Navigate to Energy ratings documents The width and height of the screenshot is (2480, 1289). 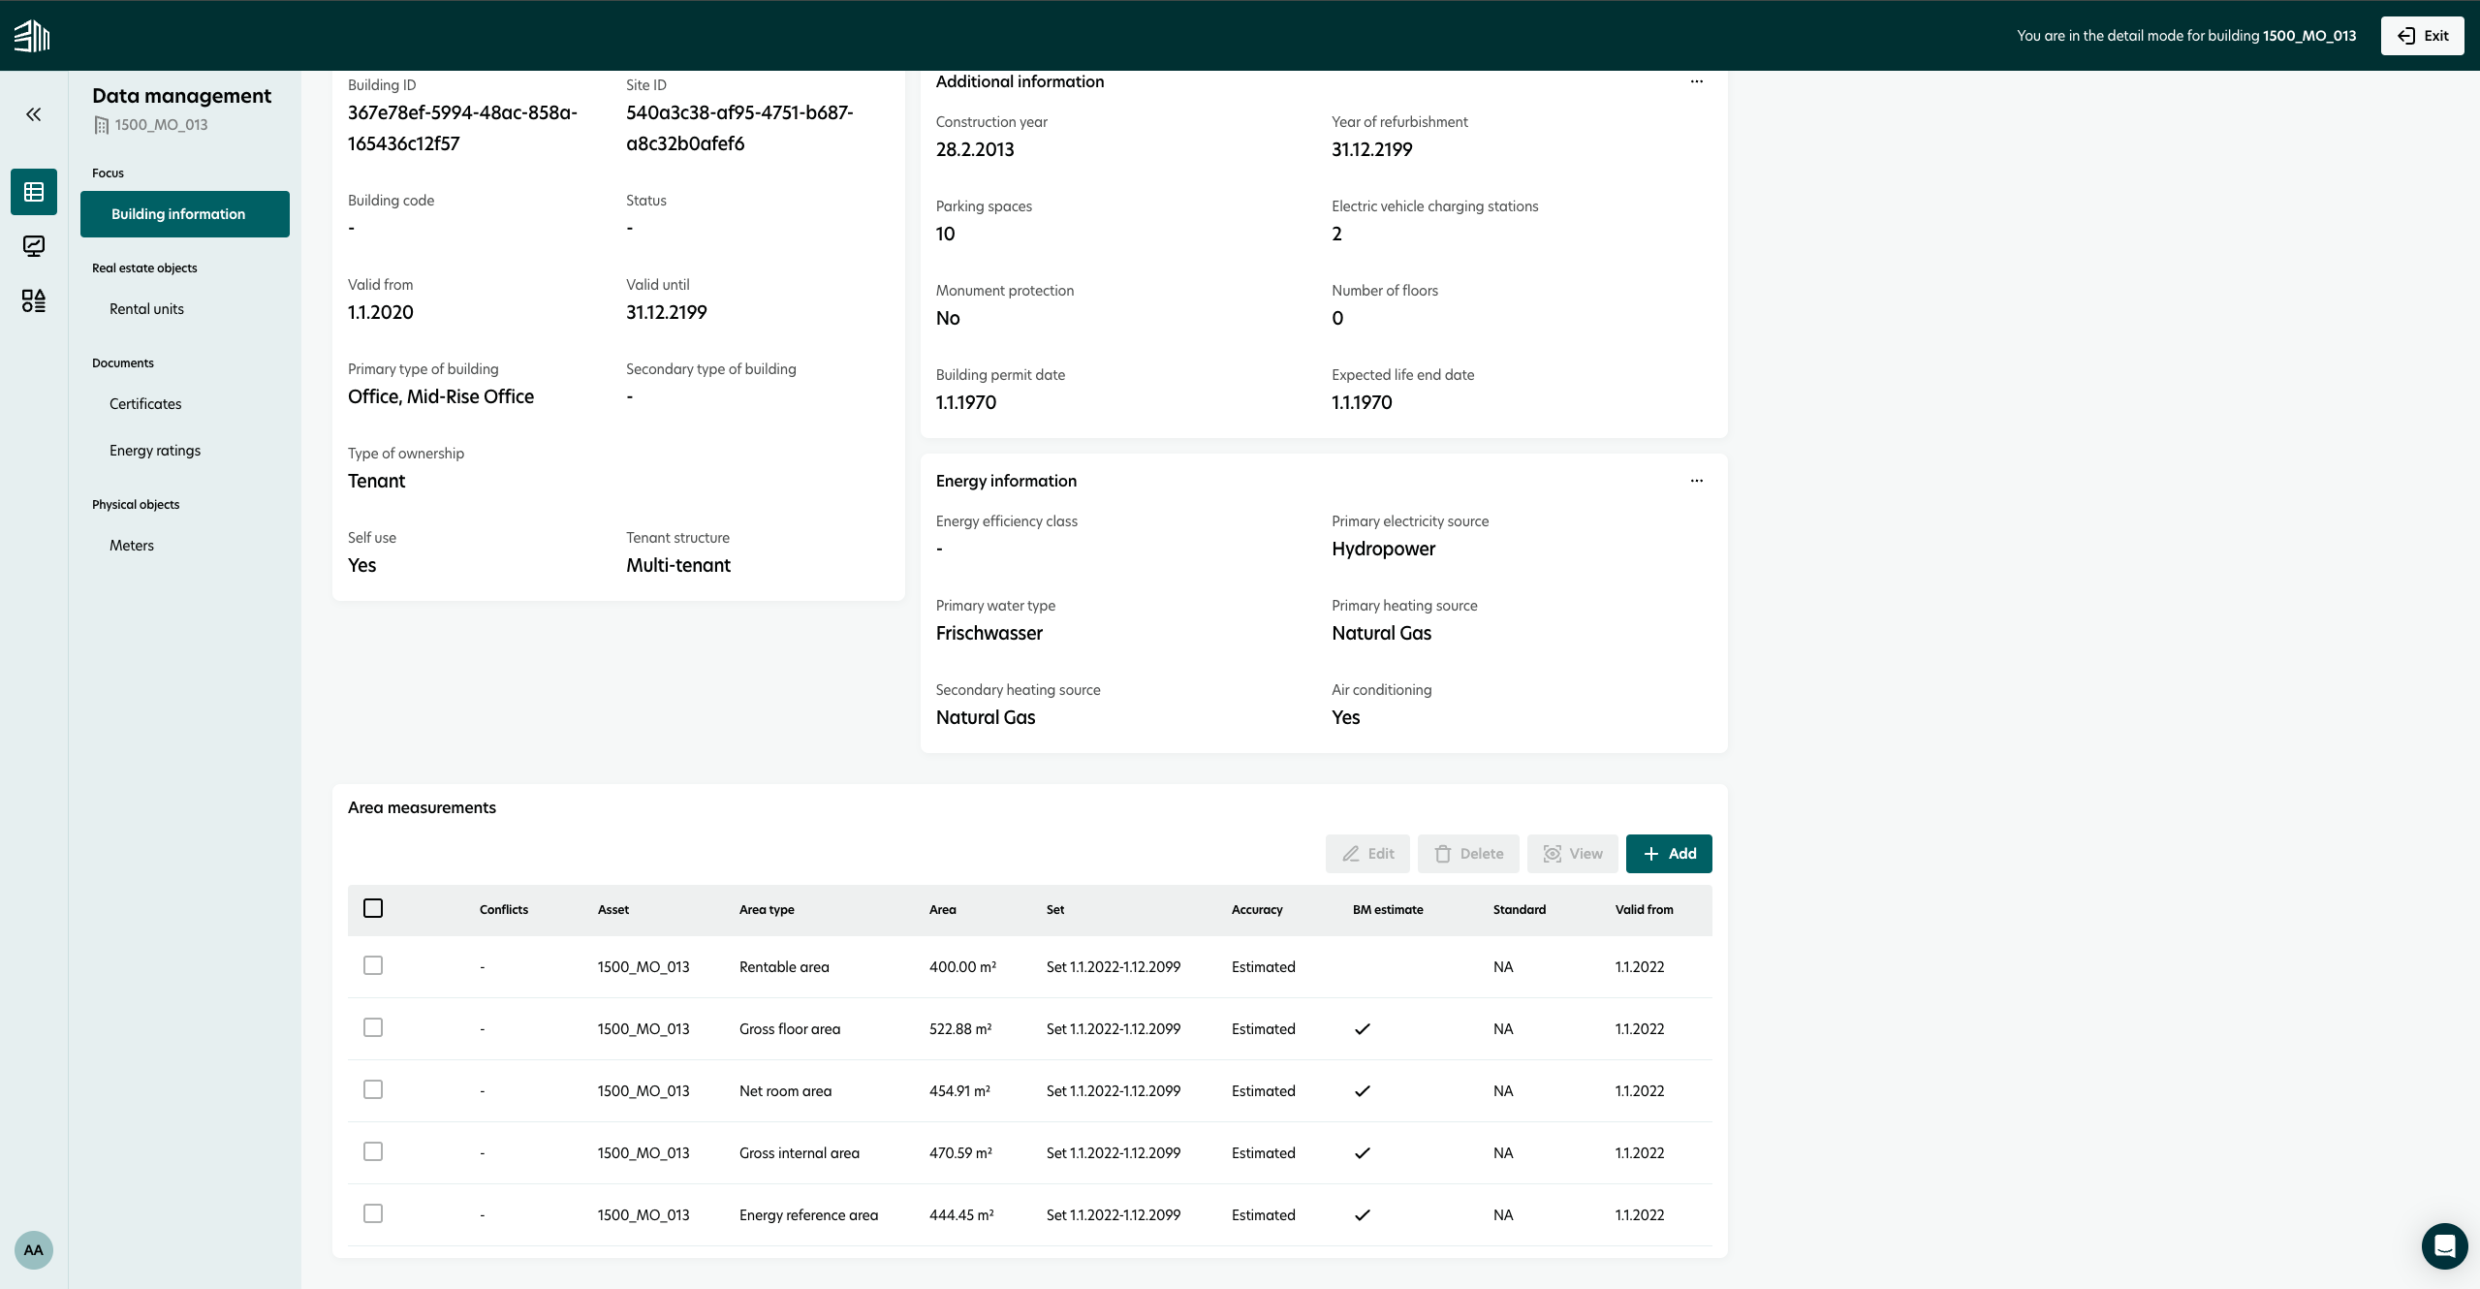click(154, 450)
